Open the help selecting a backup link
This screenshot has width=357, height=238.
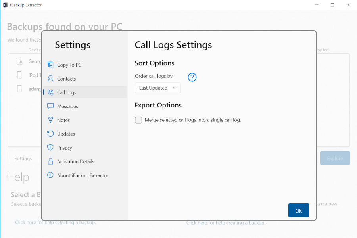(55, 222)
